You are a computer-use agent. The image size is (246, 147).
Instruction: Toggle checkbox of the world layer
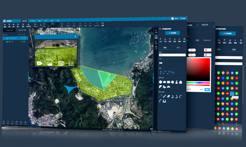click(x=7, y=42)
